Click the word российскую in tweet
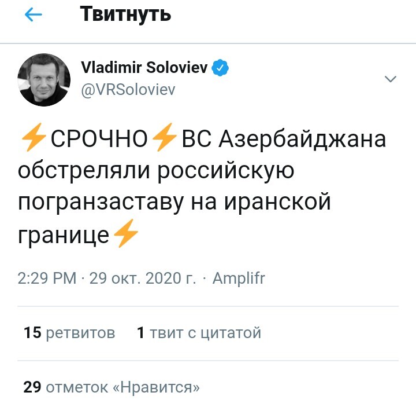Viewport: 416px width, 407px height. click(226, 171)
